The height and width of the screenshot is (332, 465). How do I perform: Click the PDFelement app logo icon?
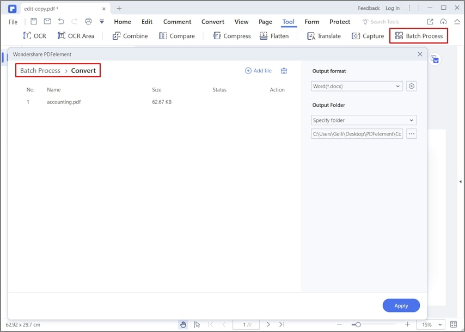(x=12, y=9)
